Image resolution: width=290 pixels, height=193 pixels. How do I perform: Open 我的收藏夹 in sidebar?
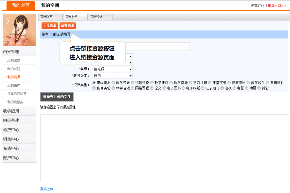15,102
